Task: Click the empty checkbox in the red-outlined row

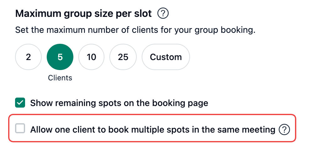Action: [20, 129]
